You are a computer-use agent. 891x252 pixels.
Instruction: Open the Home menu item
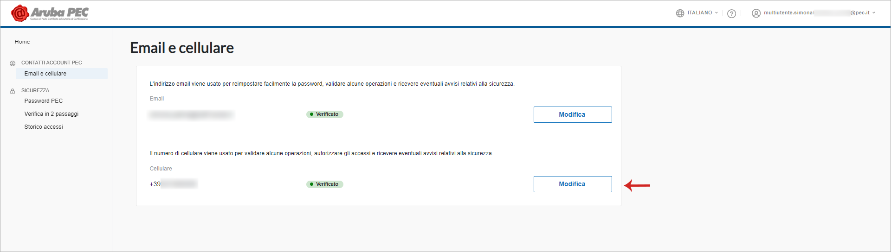tap(22, 42)
